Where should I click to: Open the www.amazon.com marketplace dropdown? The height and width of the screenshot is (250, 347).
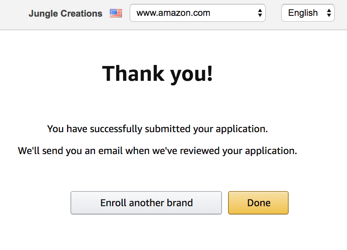pyautogui.click(x=197, y=13)
